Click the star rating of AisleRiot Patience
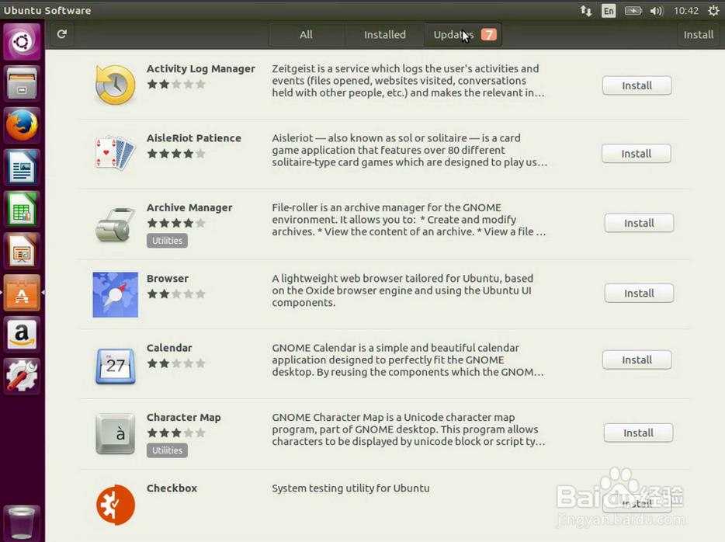This screenshot has width=725, height=542. [176, 154]
